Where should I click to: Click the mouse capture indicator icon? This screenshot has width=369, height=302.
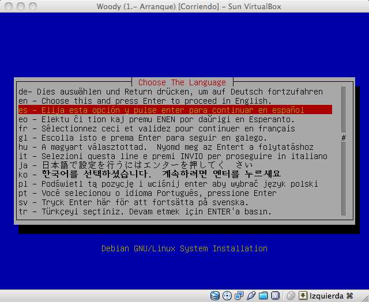(291, 296)
